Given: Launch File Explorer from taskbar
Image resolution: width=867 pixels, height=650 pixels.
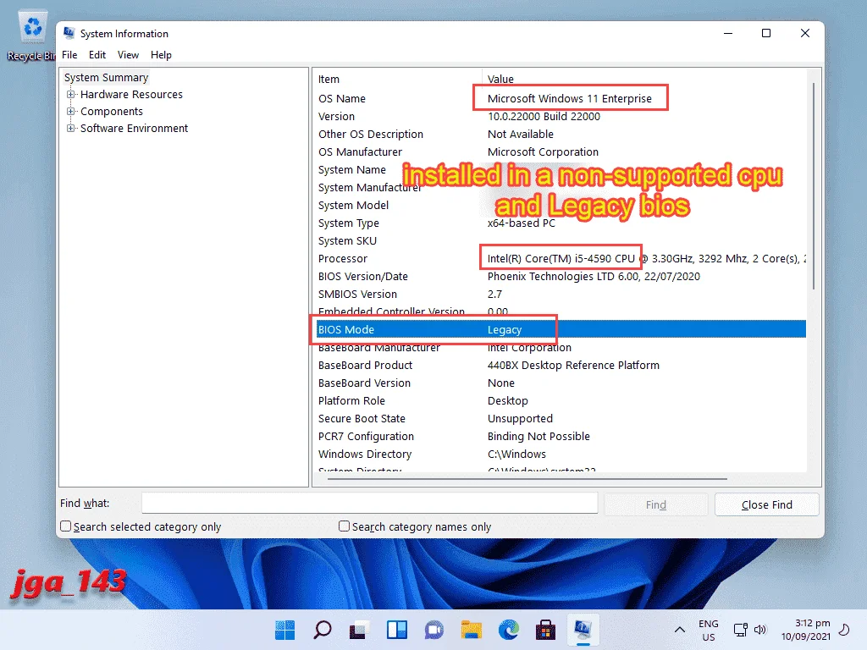Looking at the screenshot, I should pos(471,630).
